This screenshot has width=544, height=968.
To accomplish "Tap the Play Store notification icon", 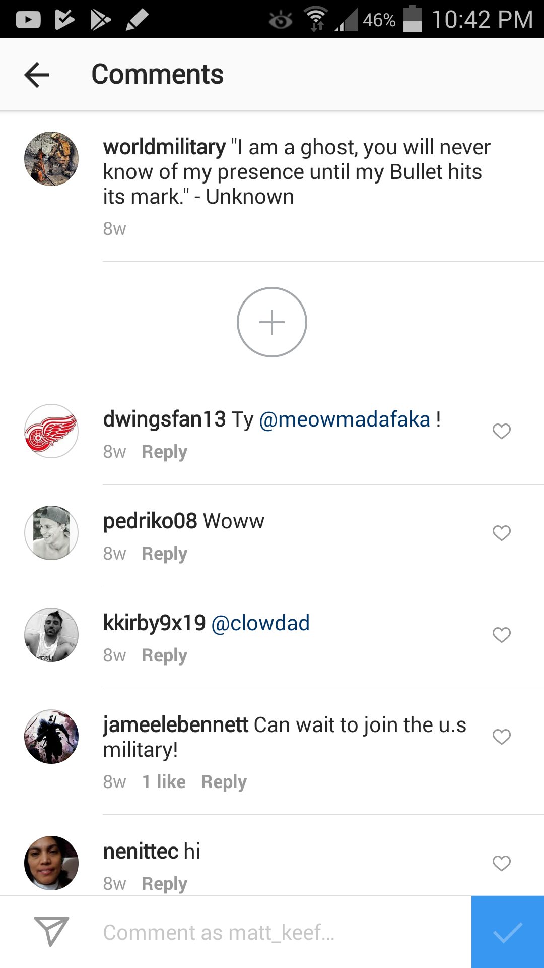I will coord(100,20).
